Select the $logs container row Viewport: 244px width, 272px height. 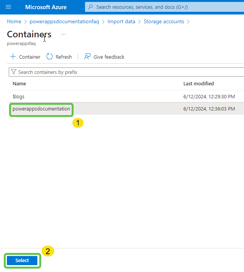pyautogui.click(x=19, y=97)
